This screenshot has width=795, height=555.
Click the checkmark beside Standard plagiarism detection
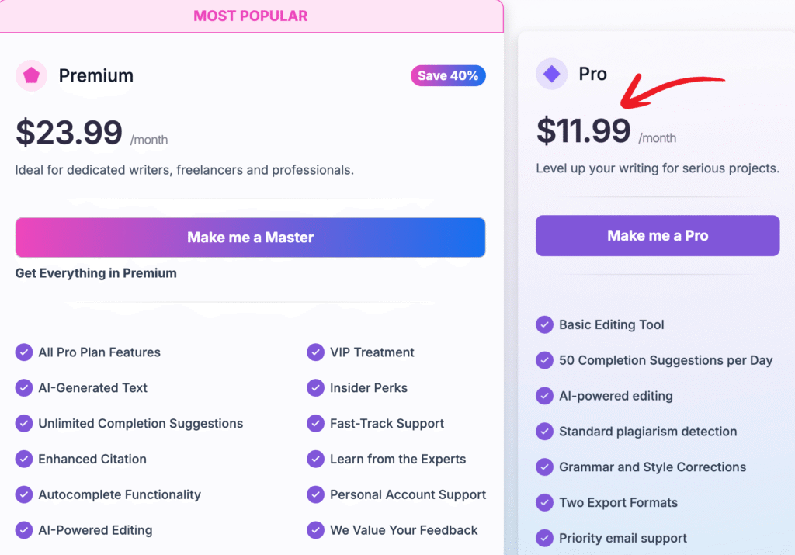[x=544, y=432]
